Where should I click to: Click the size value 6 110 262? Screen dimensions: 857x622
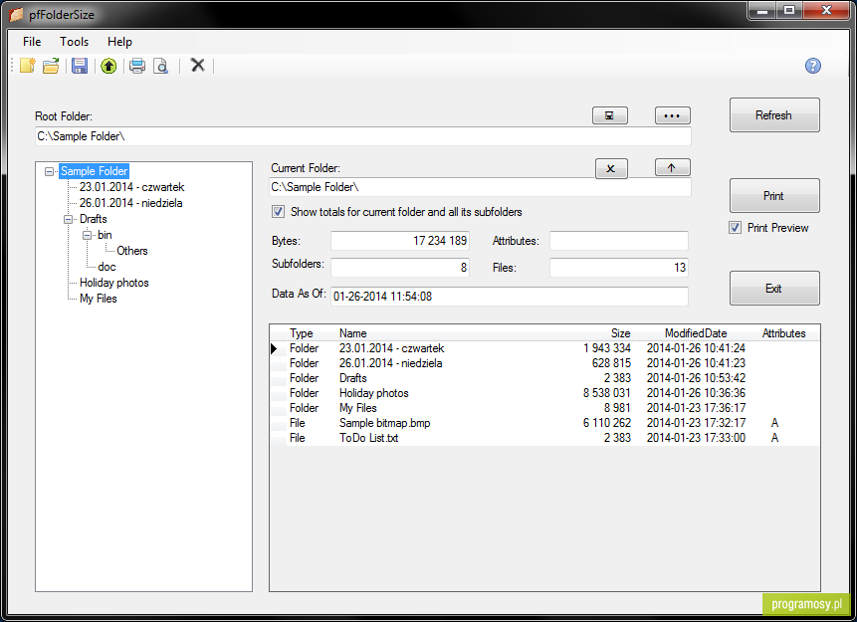607,423
